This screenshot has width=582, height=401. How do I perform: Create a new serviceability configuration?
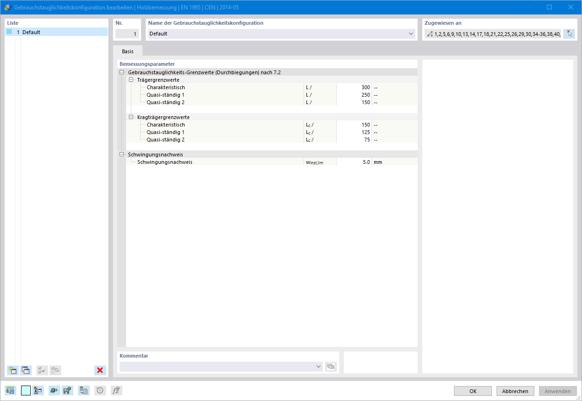12,370
